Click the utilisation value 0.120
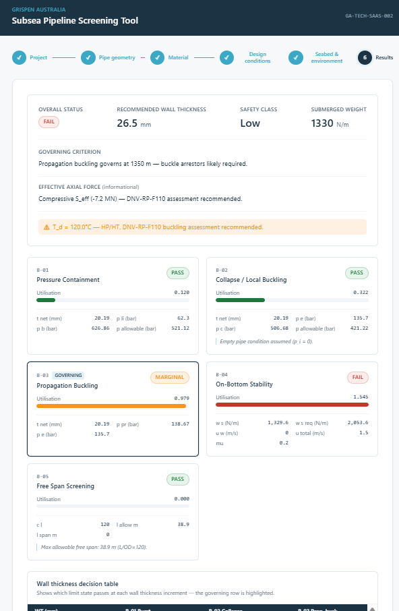The image size is (399, 611). (x=182, y=292)
